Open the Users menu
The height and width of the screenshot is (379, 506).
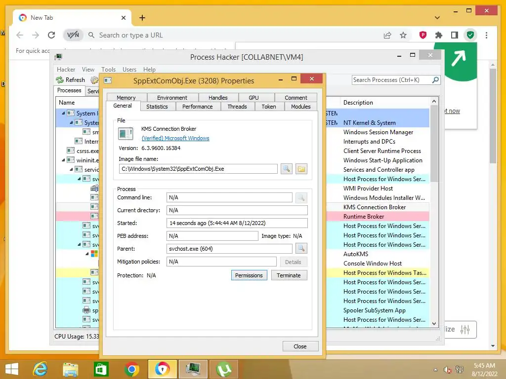pyautogui.click(x=129, y=70)
